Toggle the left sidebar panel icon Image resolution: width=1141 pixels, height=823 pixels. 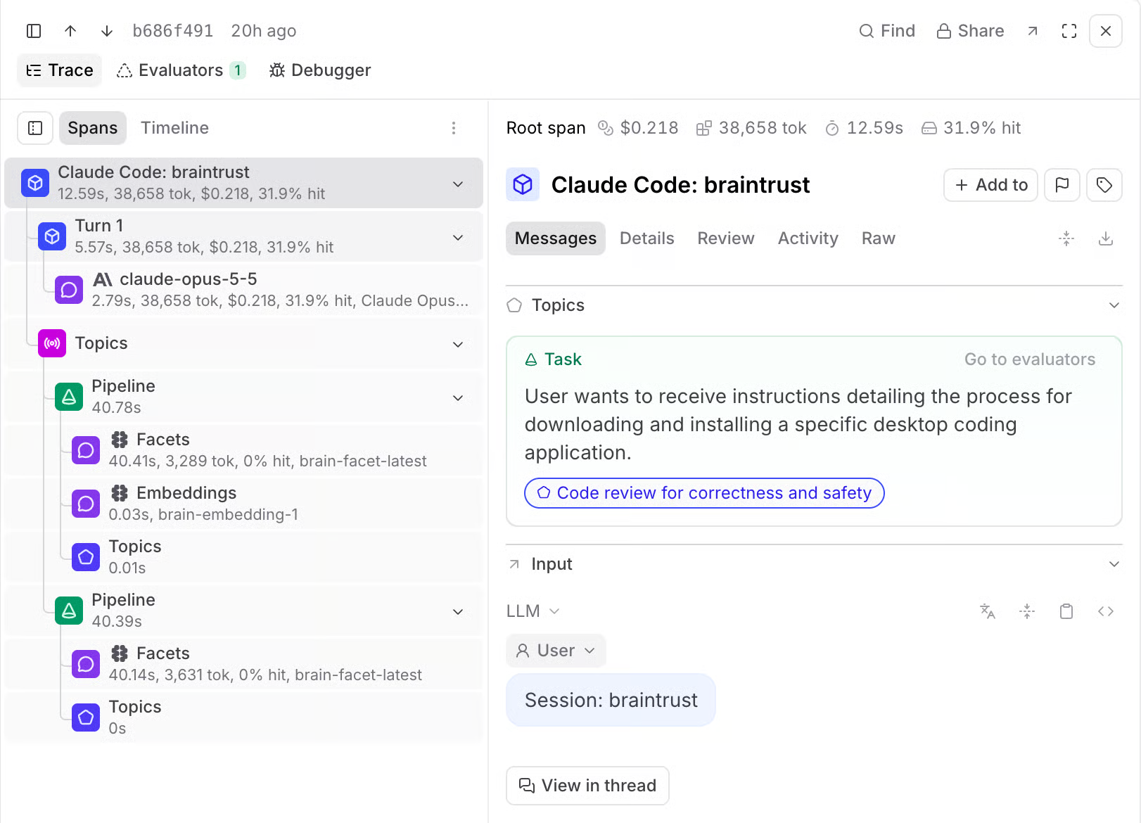[34, 31]
